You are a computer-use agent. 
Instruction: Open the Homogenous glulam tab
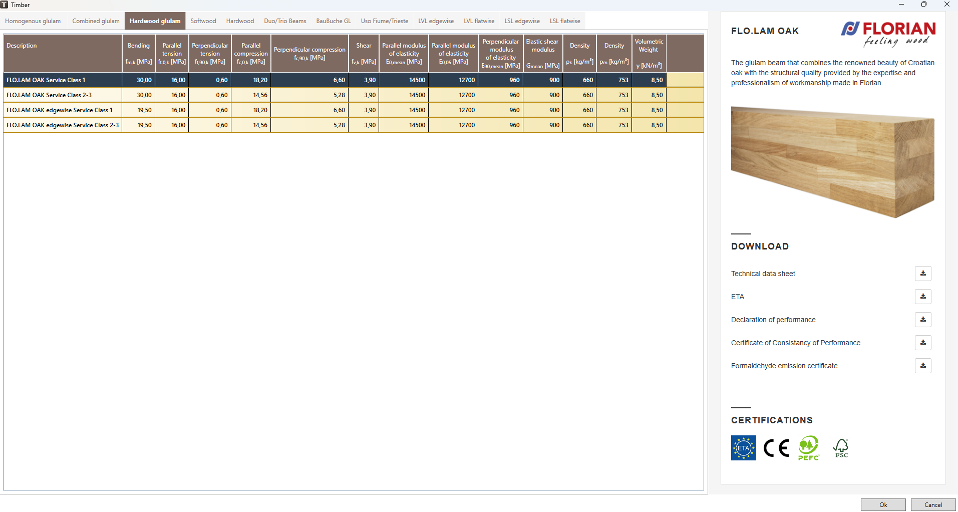[x=33, y=21]
